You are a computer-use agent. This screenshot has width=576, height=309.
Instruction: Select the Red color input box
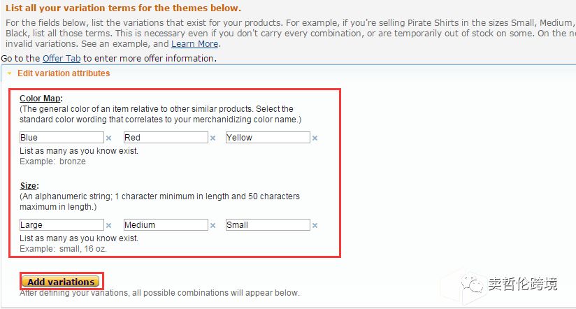click(x=166, y=138)
